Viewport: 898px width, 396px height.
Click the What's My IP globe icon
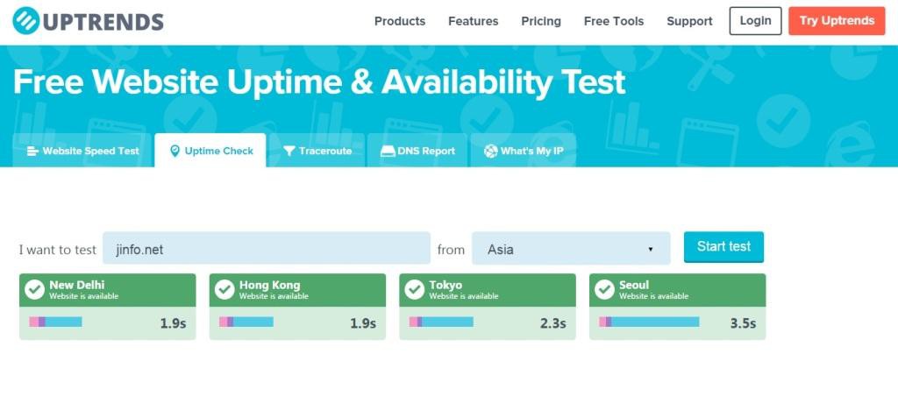[490, 151]
